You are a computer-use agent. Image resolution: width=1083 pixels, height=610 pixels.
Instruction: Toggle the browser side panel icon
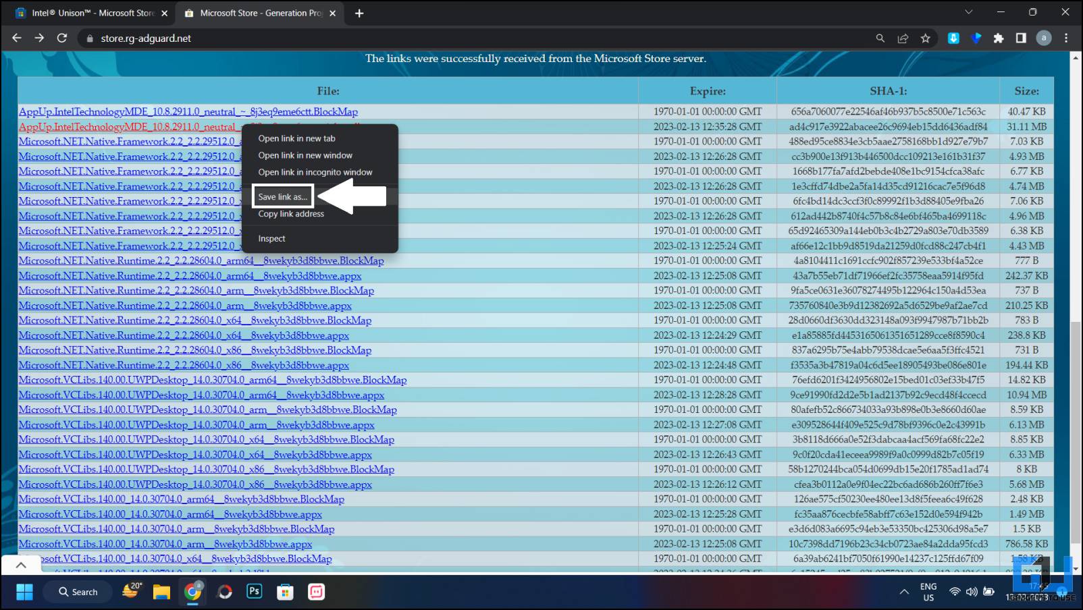pyautogui.click(x=1021, y=38)
